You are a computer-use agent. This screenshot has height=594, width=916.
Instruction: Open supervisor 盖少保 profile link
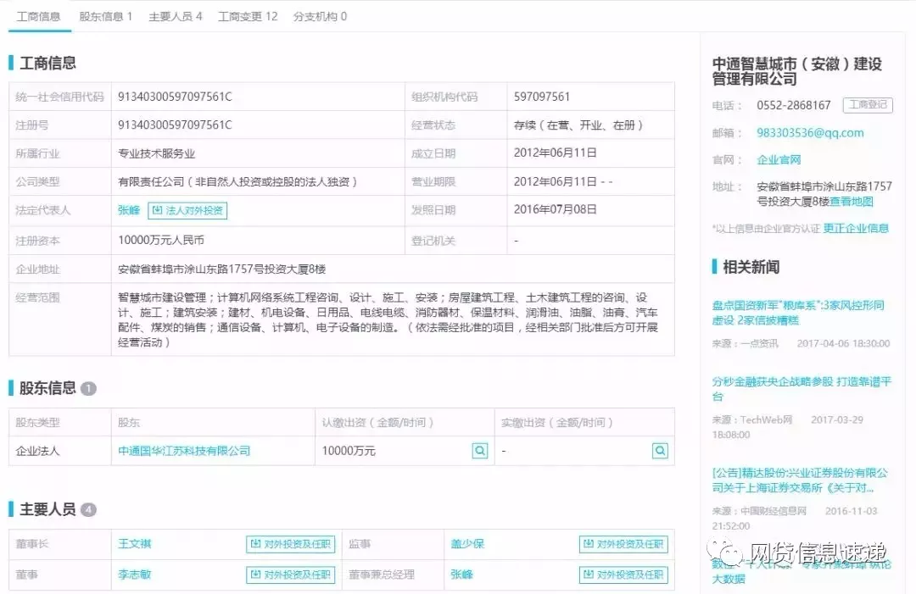(467, 544)
